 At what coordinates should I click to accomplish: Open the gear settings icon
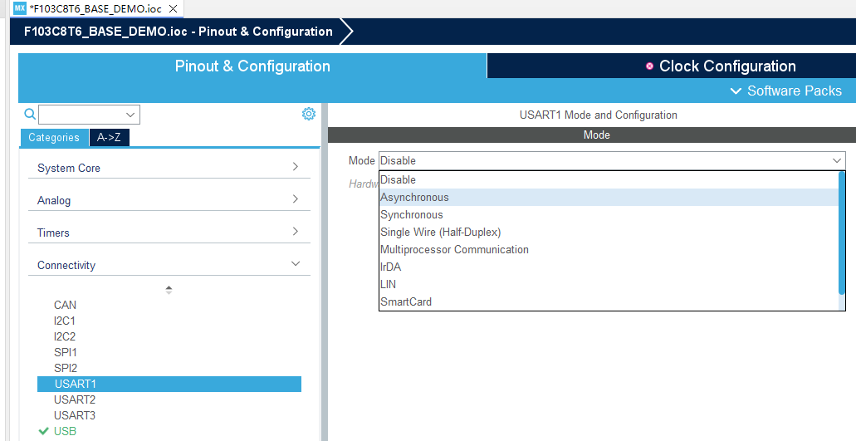coord(309,114)
